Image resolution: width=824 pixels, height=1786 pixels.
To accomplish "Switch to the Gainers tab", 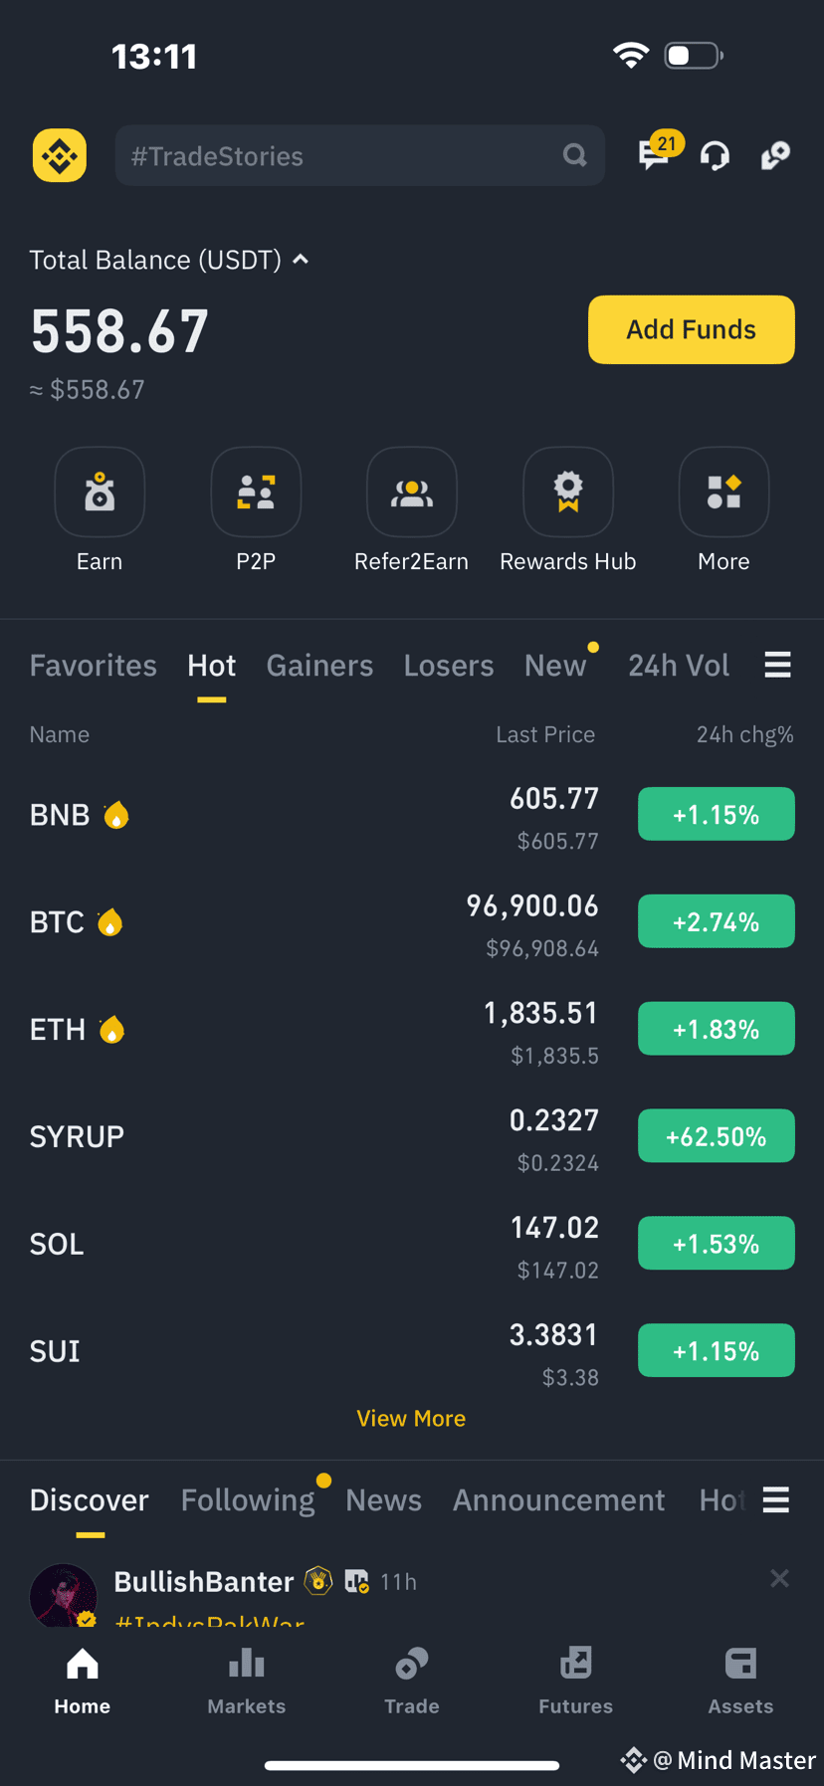I will tap(319, 665).
